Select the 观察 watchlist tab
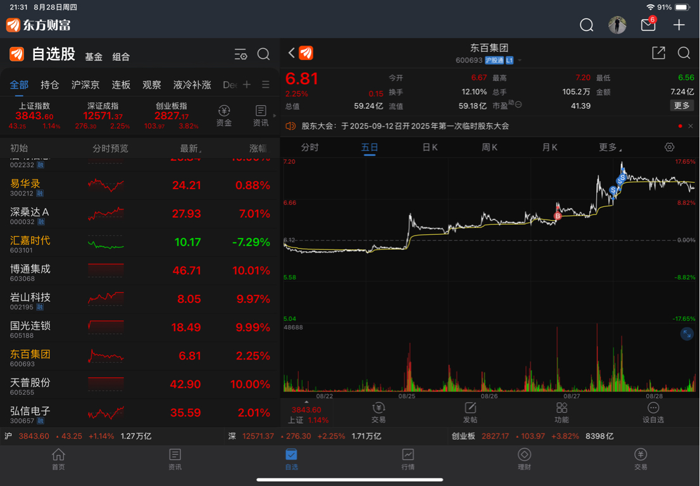 [x=152, y=85]
